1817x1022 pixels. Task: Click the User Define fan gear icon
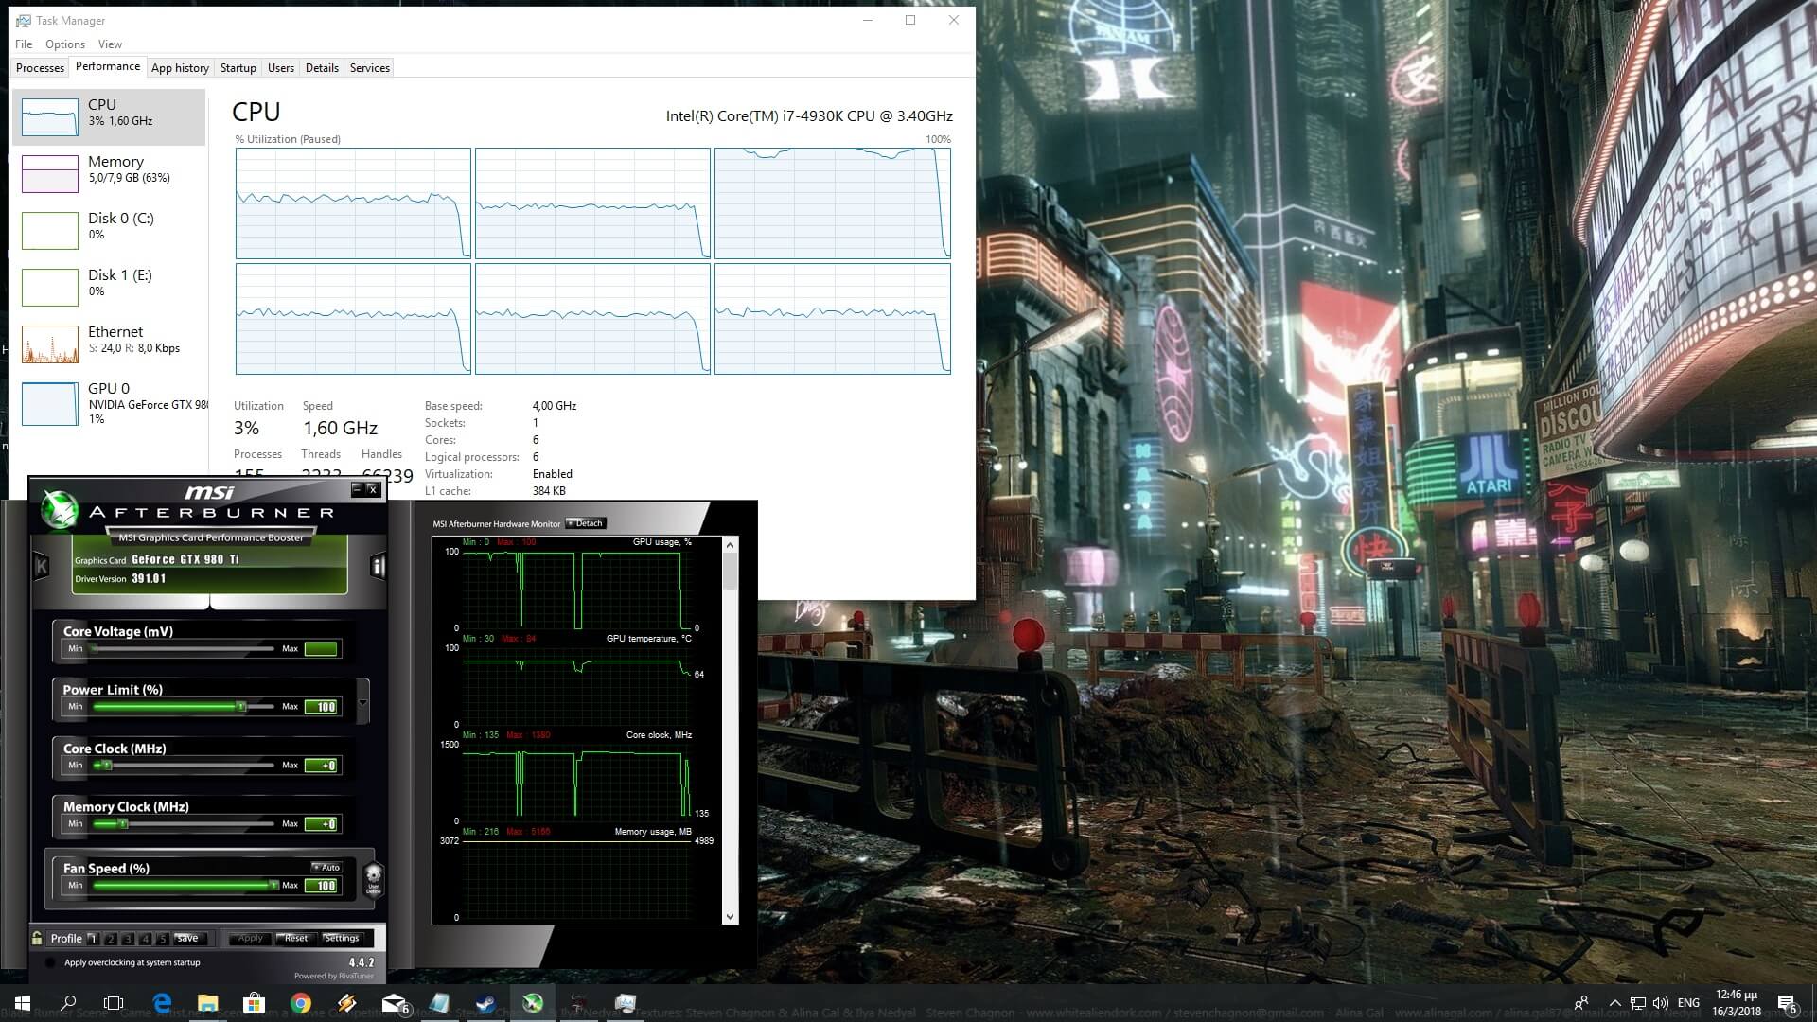tap(373, 877)
